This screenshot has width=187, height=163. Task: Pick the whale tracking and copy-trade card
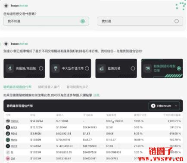pyautogui.click(x=162, y=68)
